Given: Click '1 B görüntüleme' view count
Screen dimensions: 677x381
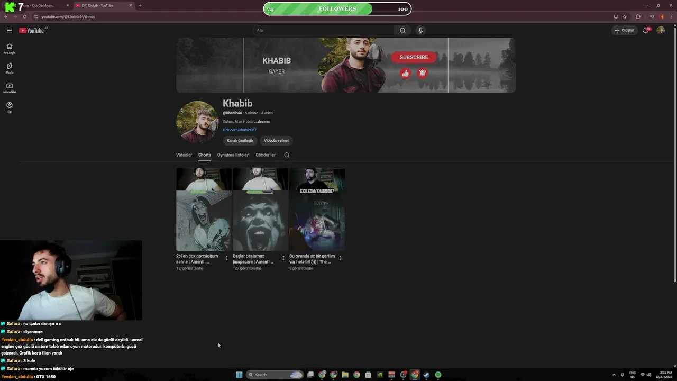Looking at the screenshot, I should click(190, 268).
